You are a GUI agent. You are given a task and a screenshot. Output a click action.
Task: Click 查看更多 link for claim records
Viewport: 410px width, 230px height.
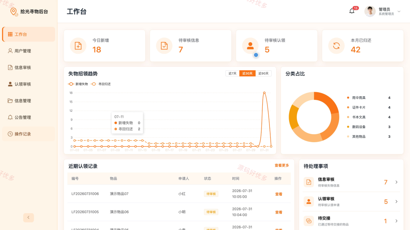(281, 165)
